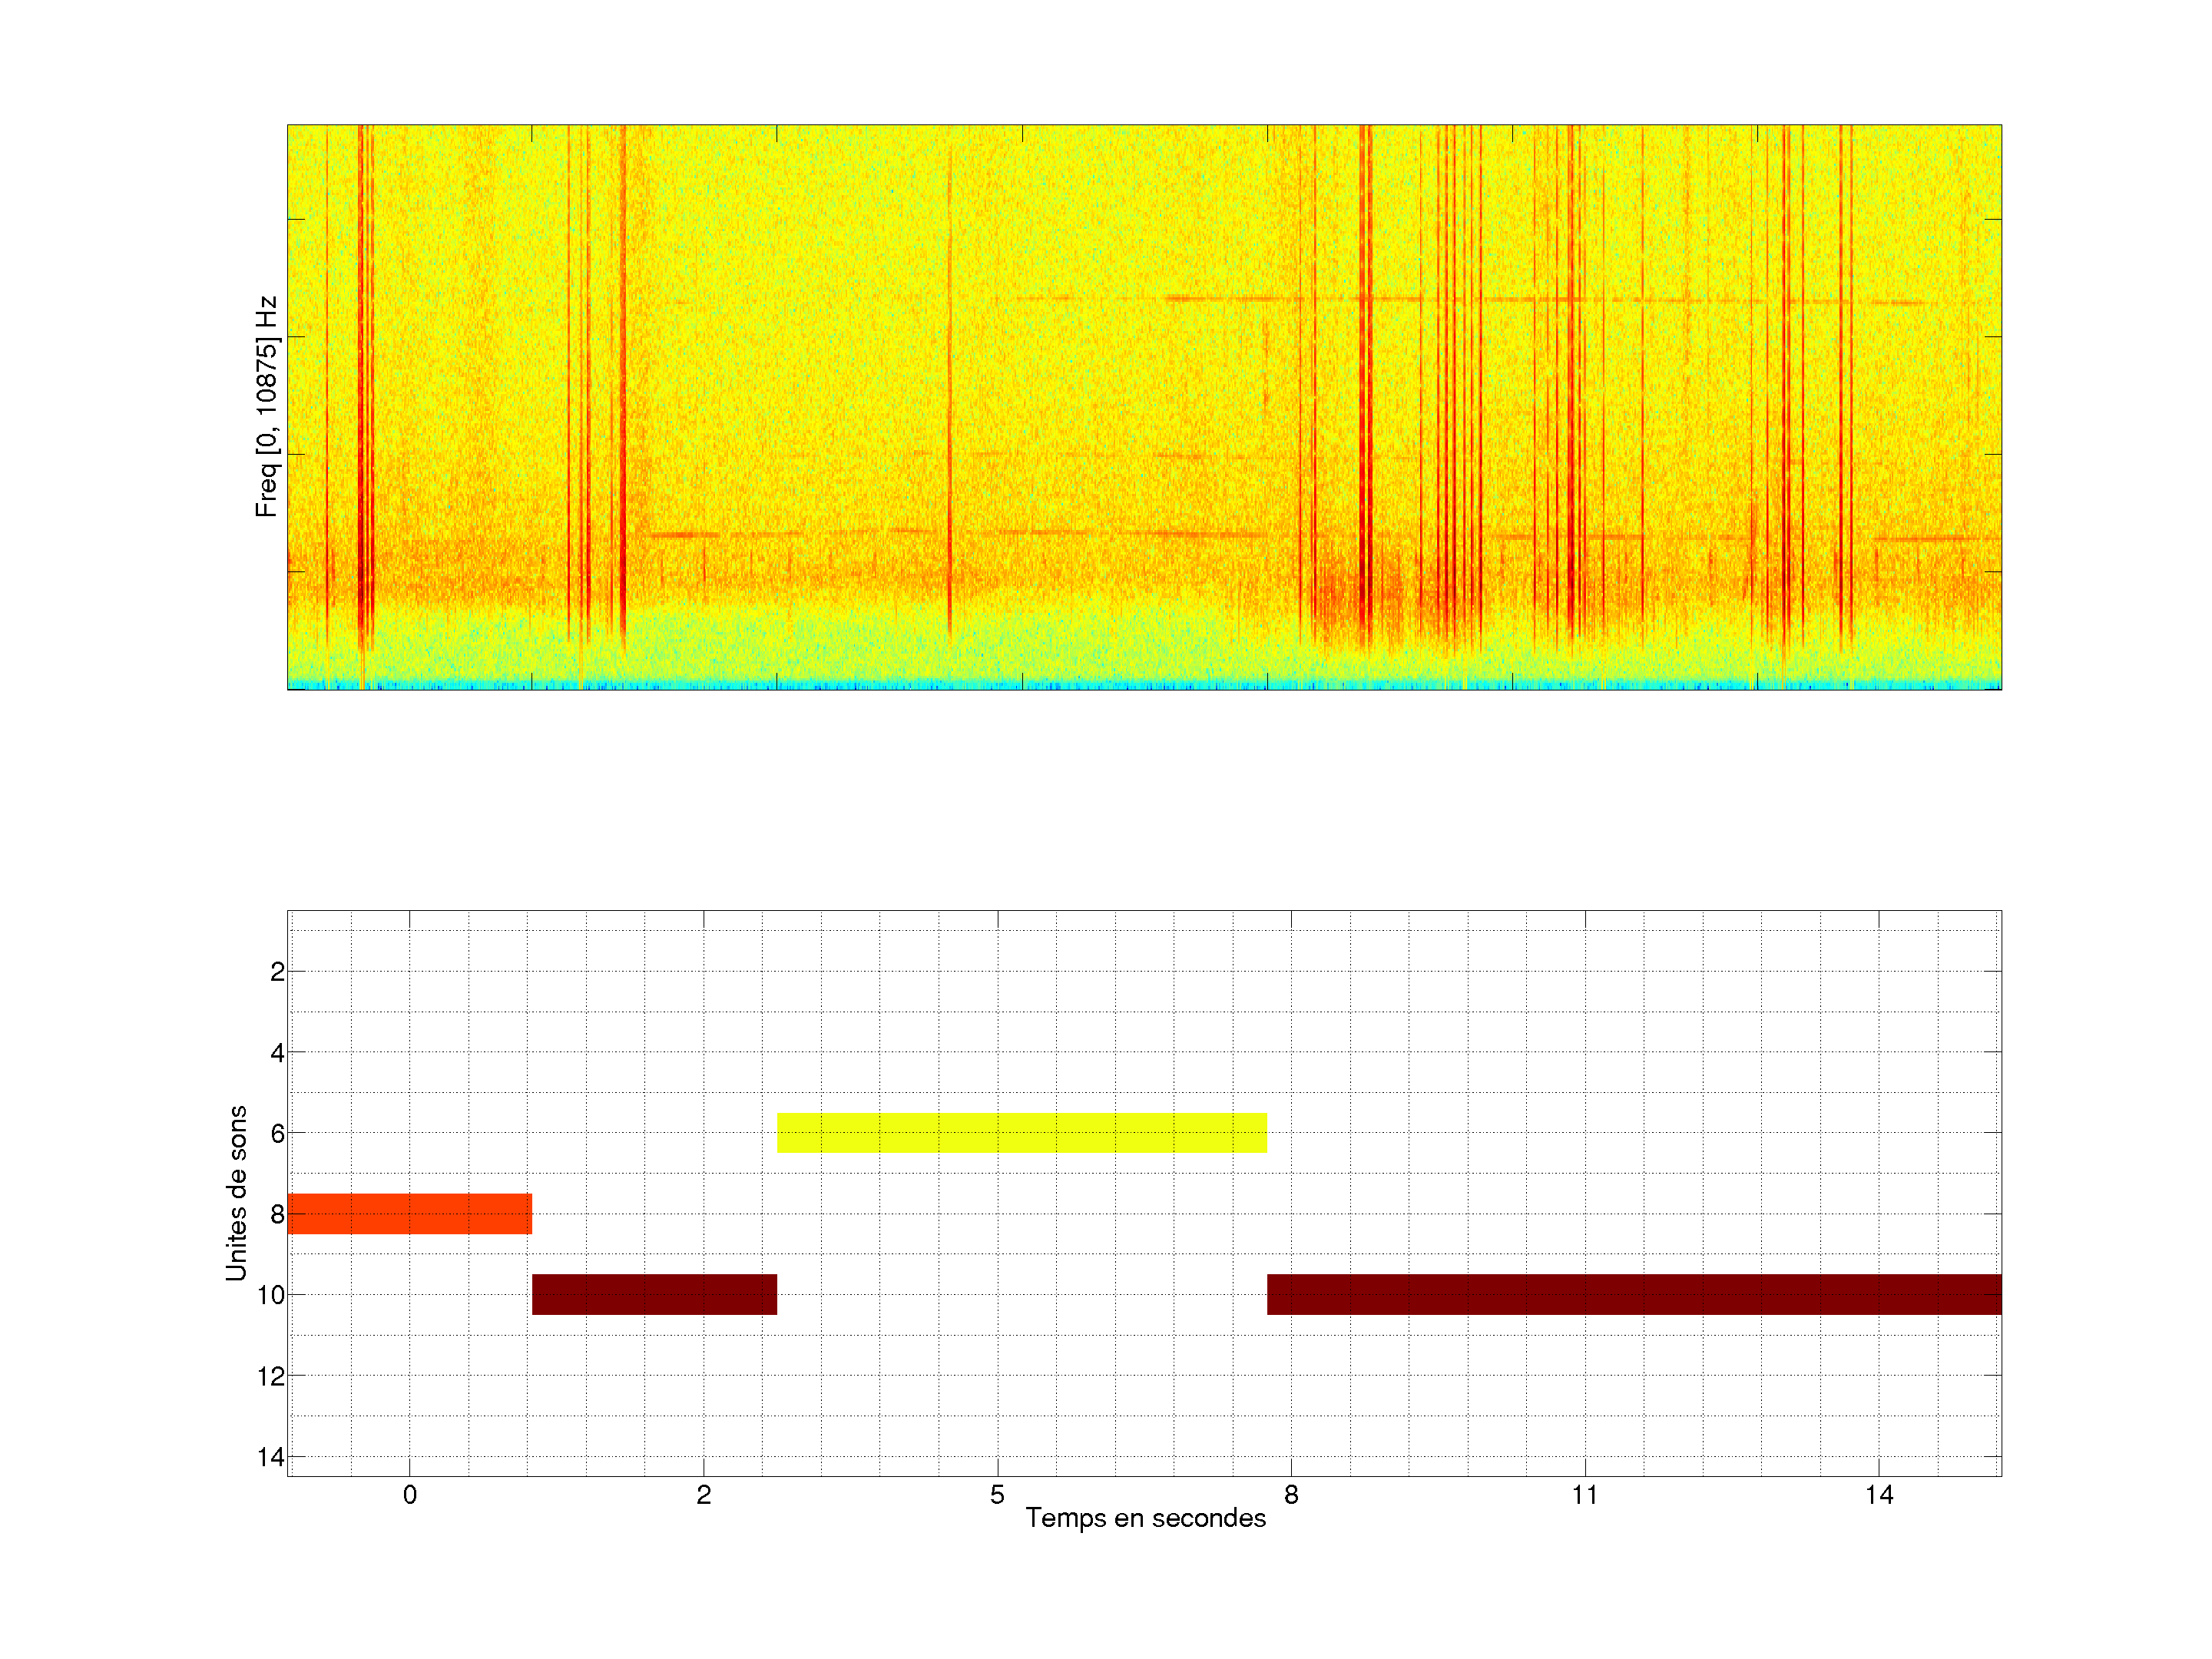Click the y-axis tick label 2
The image size is (2212, 1659).
point(277,972)
